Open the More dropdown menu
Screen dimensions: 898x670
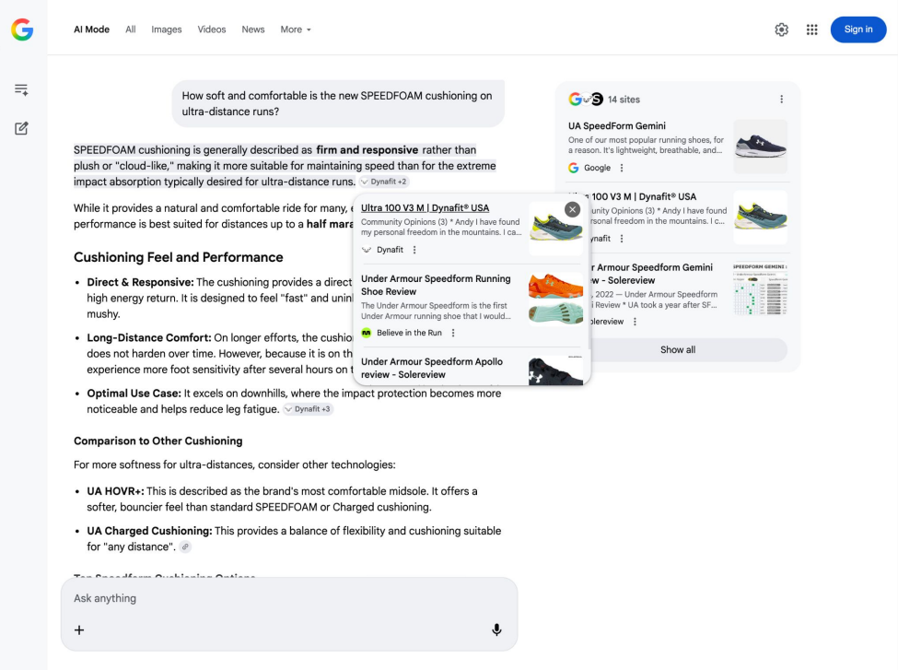[x=296, y=29]
